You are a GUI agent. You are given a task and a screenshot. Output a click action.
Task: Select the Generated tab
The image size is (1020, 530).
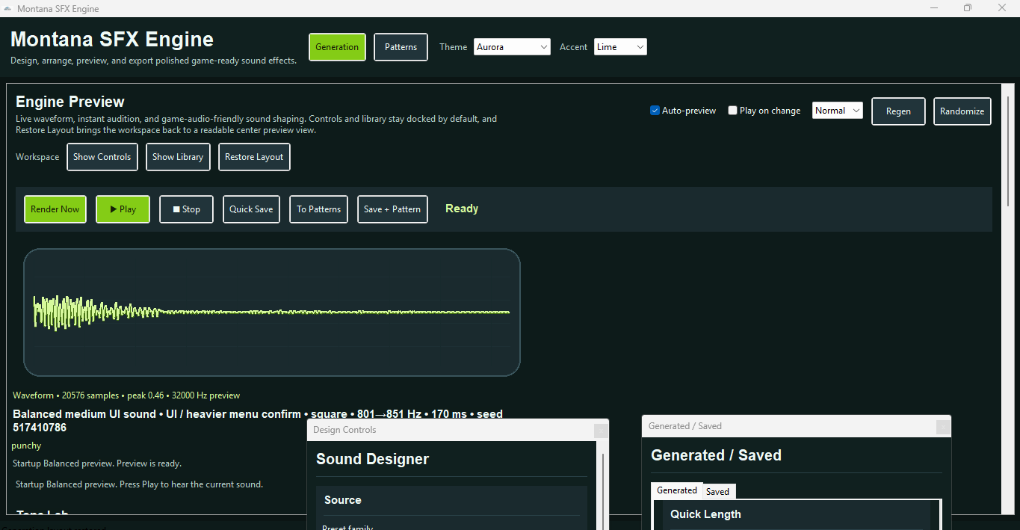pos(677,490)
